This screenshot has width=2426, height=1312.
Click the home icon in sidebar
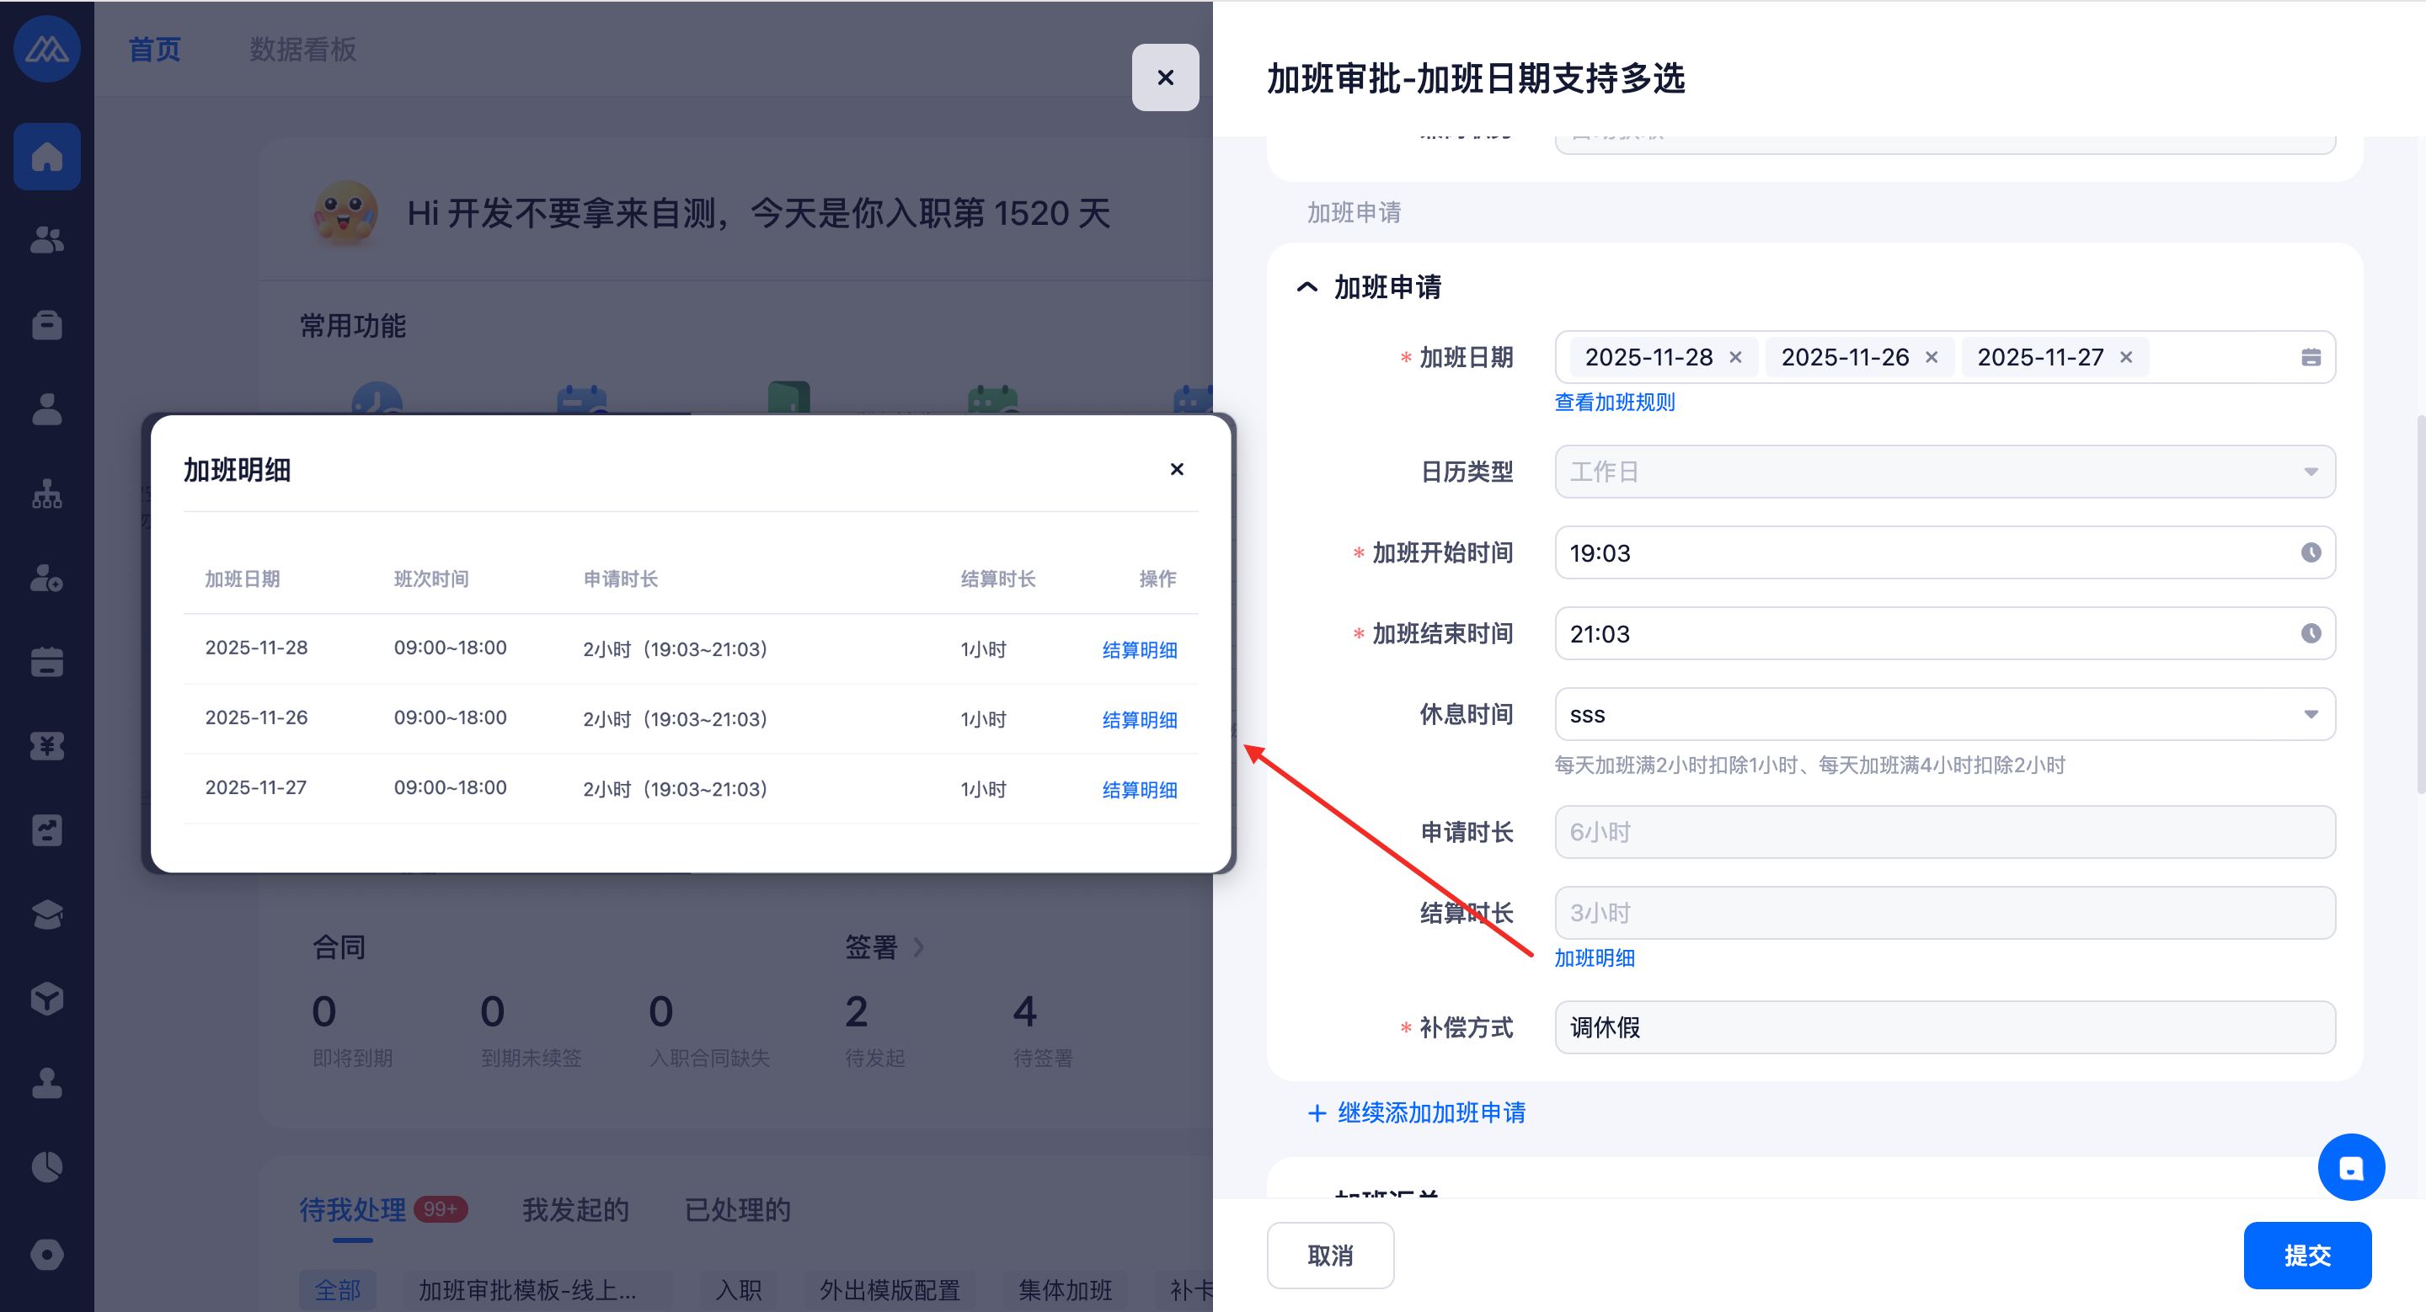pos(46,157)
